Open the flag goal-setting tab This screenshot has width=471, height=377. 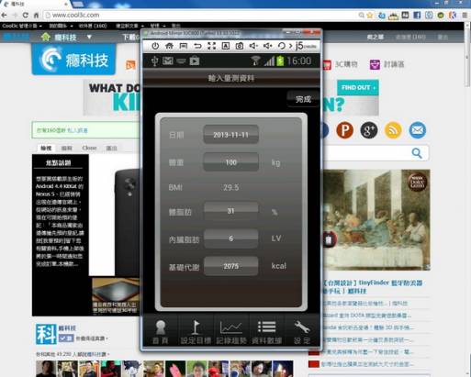196,332
